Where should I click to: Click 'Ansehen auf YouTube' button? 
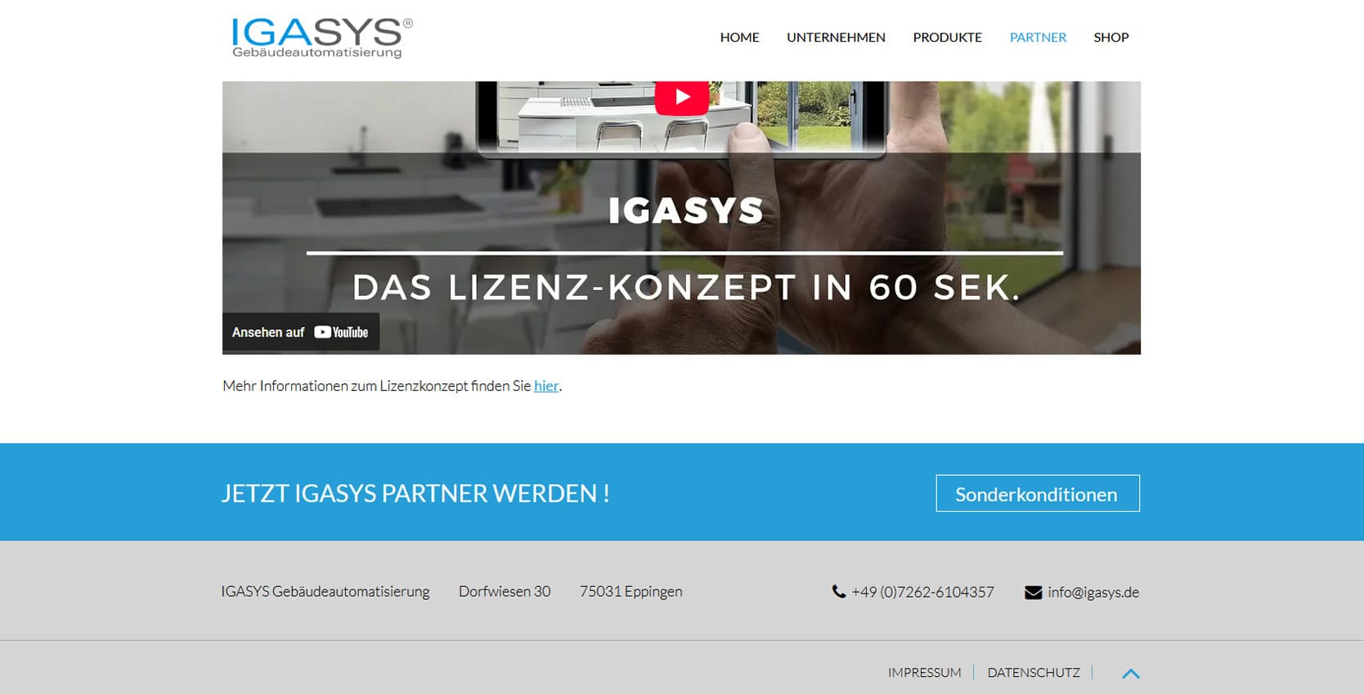[x=301, y=332]
